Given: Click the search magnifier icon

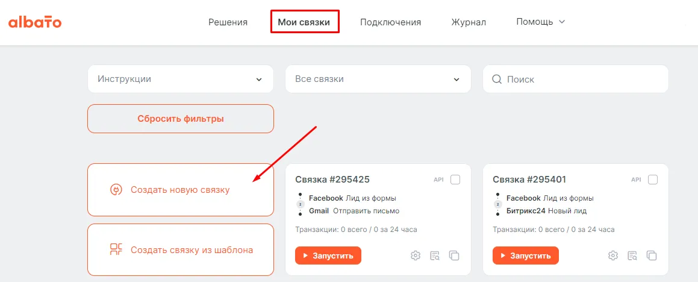Looking at the screenshot, I should tap(497, 79).
